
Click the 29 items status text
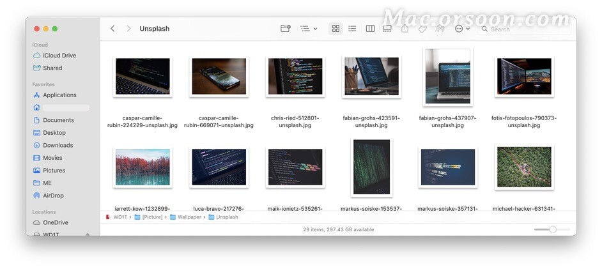click(x=338, y=229)
